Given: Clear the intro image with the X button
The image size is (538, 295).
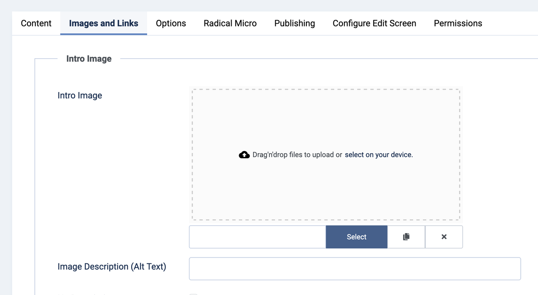Looking at the screenshot, I should point(444,237).
